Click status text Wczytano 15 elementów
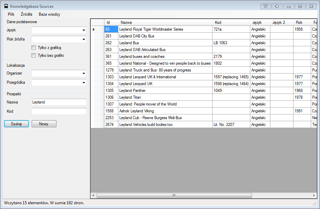 pyautogui.click(x=27, y=203)
